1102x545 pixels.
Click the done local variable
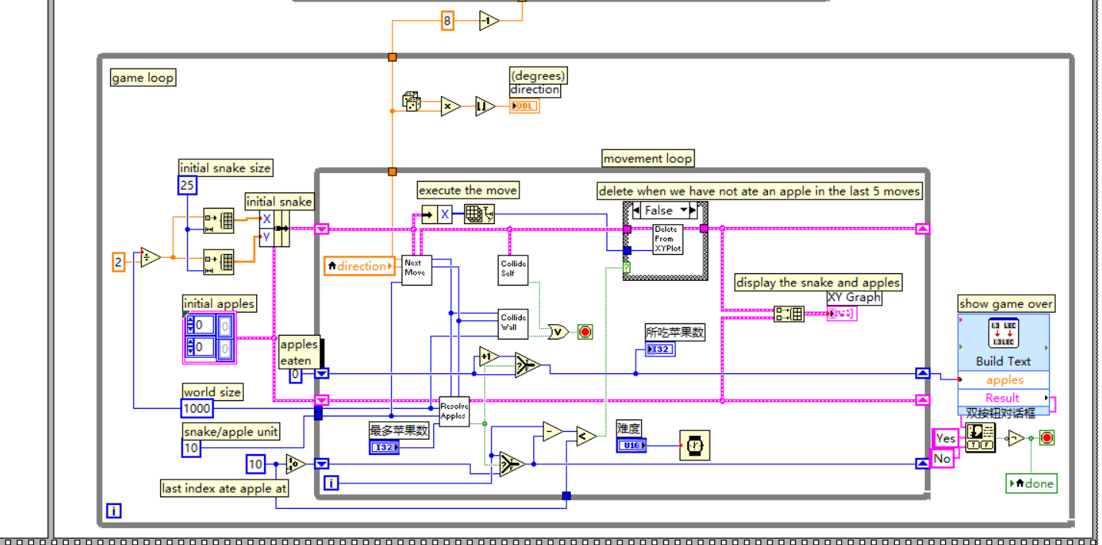[x=1031, y=483]
